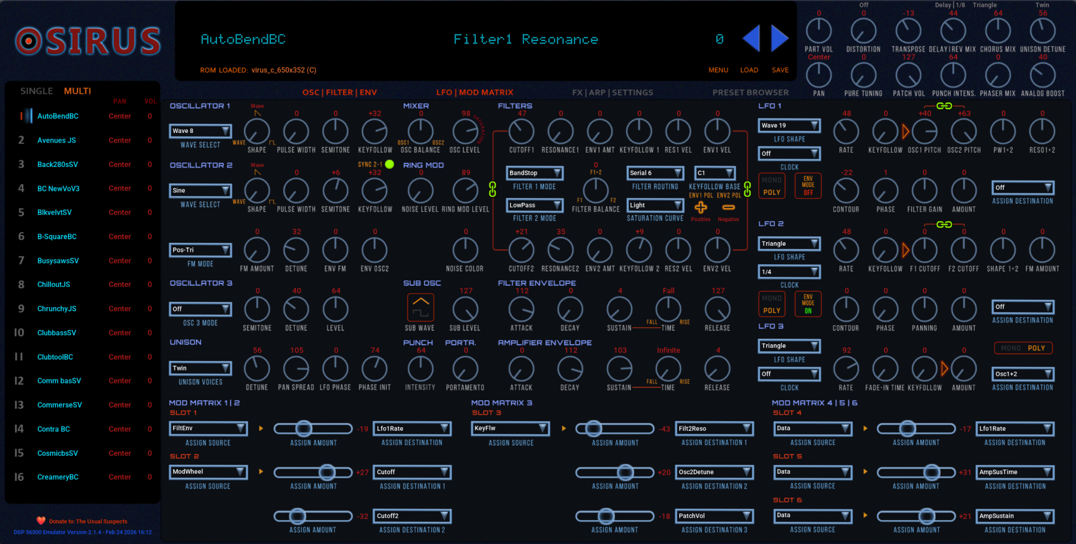Toggle the Sync 2-1 green LED
This screenshot has height=544, width=1076.
389,165
